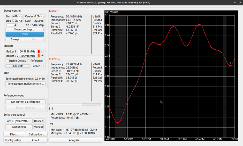This screenshot has width=243, height=146.
Task: Toggle the Locked radio button
Action: click(43, 66)
